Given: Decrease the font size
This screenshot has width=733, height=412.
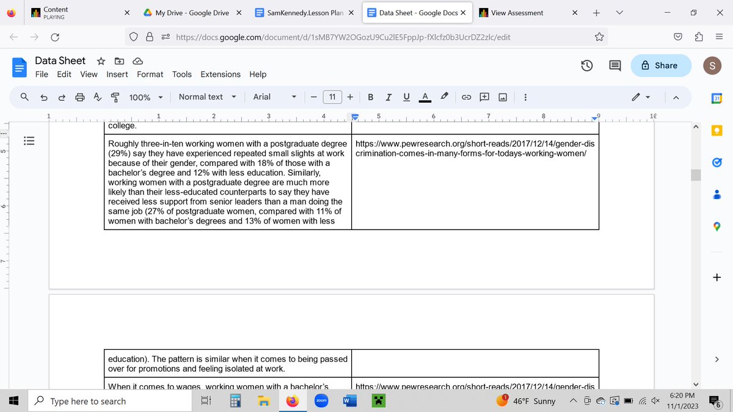Looking at the screenshot, I should click(x=313, y=97).
